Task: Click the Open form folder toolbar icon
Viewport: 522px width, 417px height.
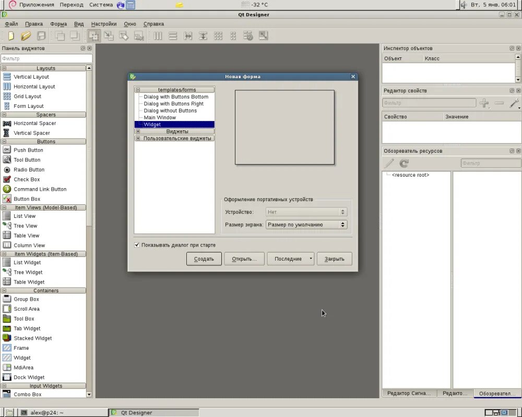Action: [x=26, y=35]
